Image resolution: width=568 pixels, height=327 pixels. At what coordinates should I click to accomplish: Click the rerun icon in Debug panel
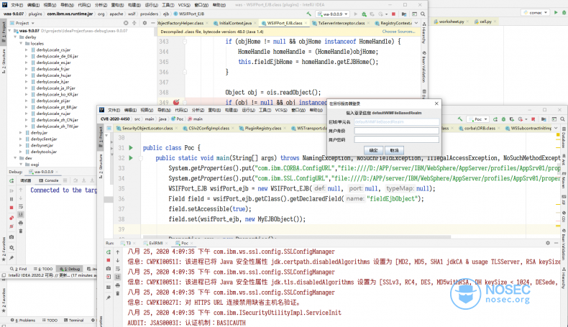coord(12,180)
